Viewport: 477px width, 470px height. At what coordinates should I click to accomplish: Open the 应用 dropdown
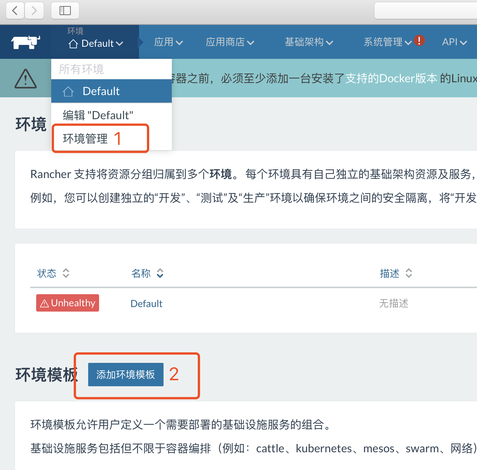[x=168, y=42]
